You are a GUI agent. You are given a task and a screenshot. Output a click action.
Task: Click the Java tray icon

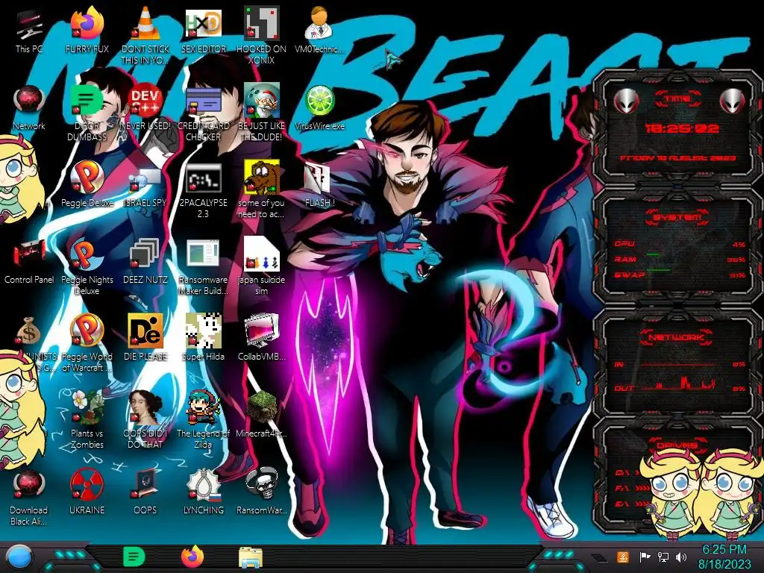point(623,557)
